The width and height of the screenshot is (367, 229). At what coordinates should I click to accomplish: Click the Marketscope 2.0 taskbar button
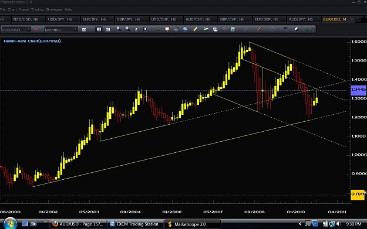coord(193,224)
